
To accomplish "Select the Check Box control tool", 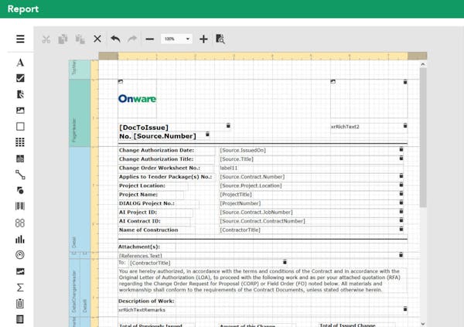I will click(x=20, y=78).
